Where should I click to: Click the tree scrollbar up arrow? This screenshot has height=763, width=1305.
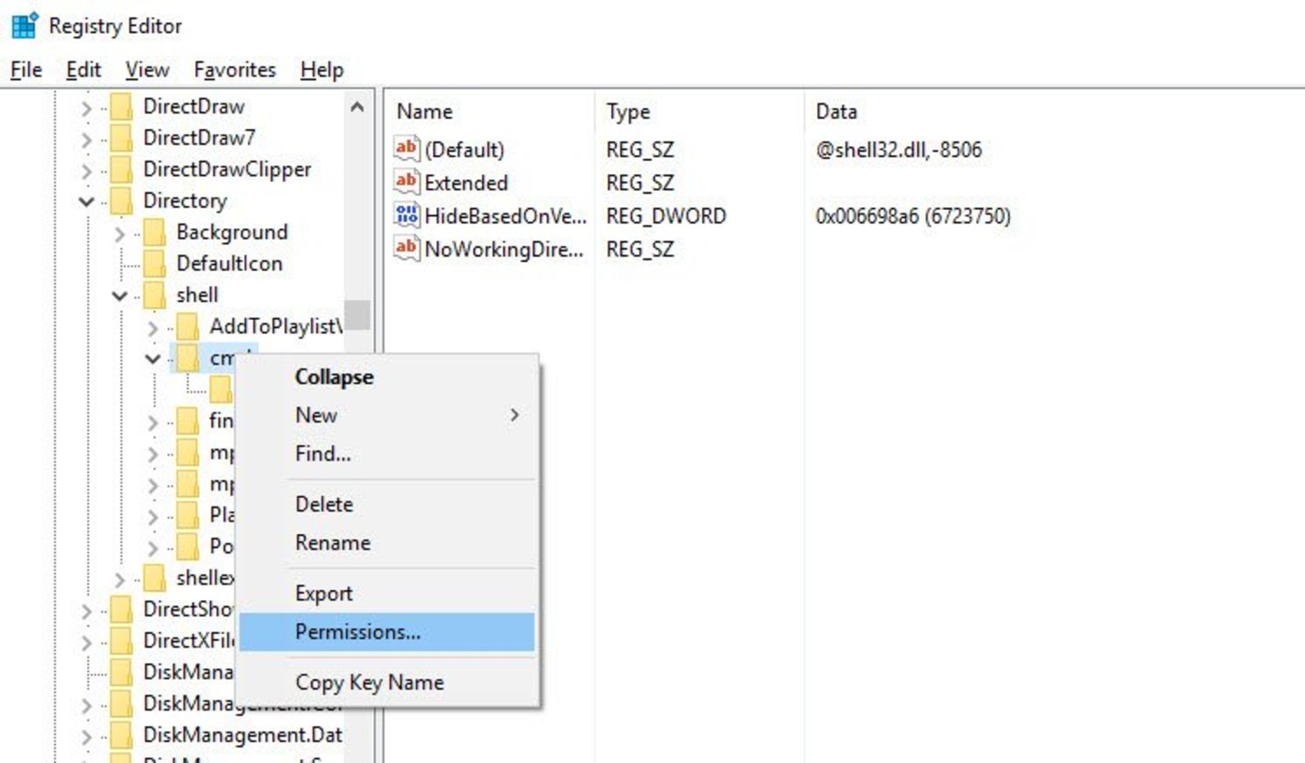point(357,107)
